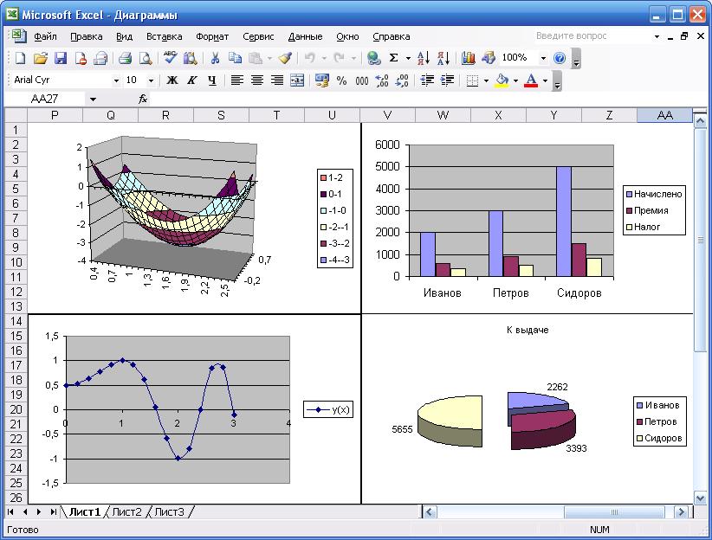The height and width of the screenshot is (540, 712).
Task: Toggle center alignment
Action: tap(257, 80)
